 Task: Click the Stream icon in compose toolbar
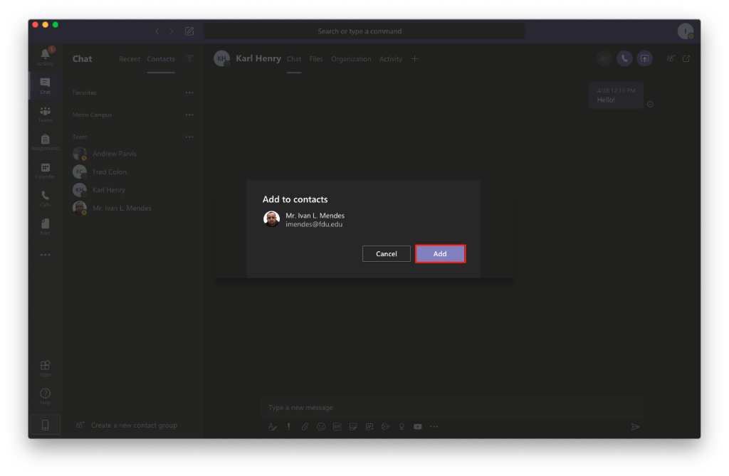click(x=385, y=427)
